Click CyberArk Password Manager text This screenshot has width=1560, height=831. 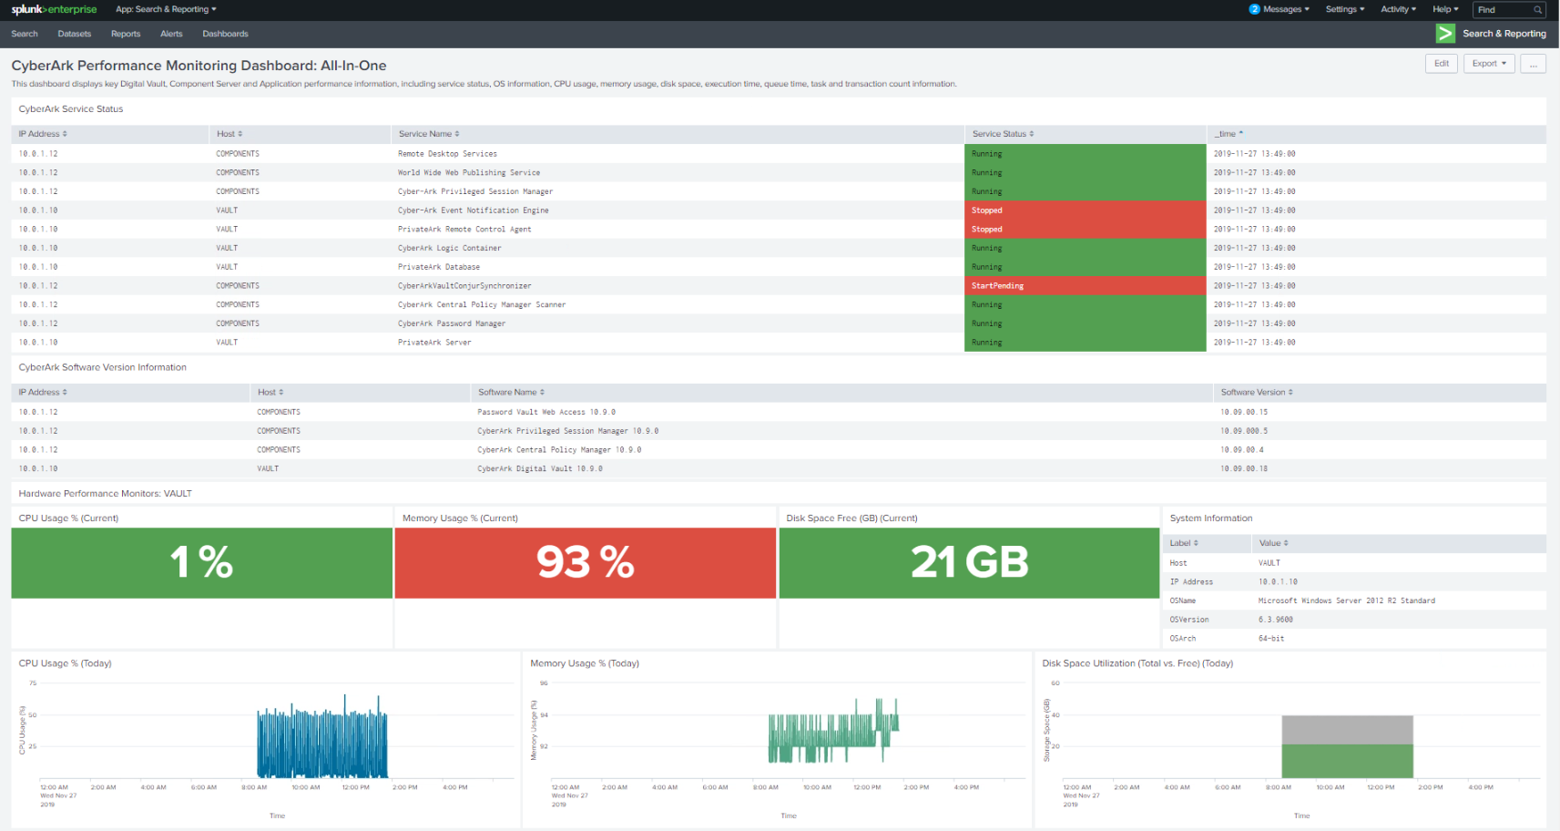tap(452, 324)
